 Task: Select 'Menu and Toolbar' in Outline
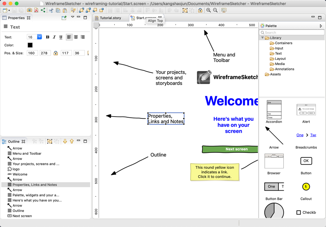click(27, 154)
